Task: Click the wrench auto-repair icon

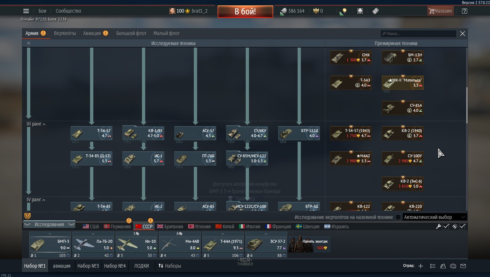Action: (x=438, y=227)
